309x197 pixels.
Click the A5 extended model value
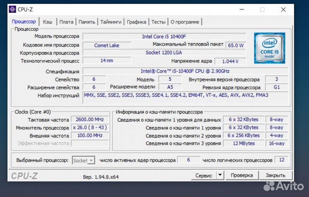click(x=170, y=87)
